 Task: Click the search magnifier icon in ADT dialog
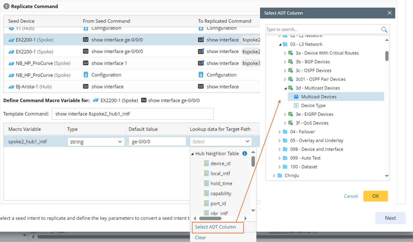pos(384,29)
